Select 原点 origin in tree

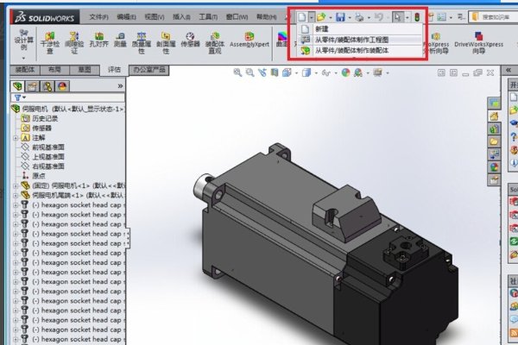pos(39,176)
